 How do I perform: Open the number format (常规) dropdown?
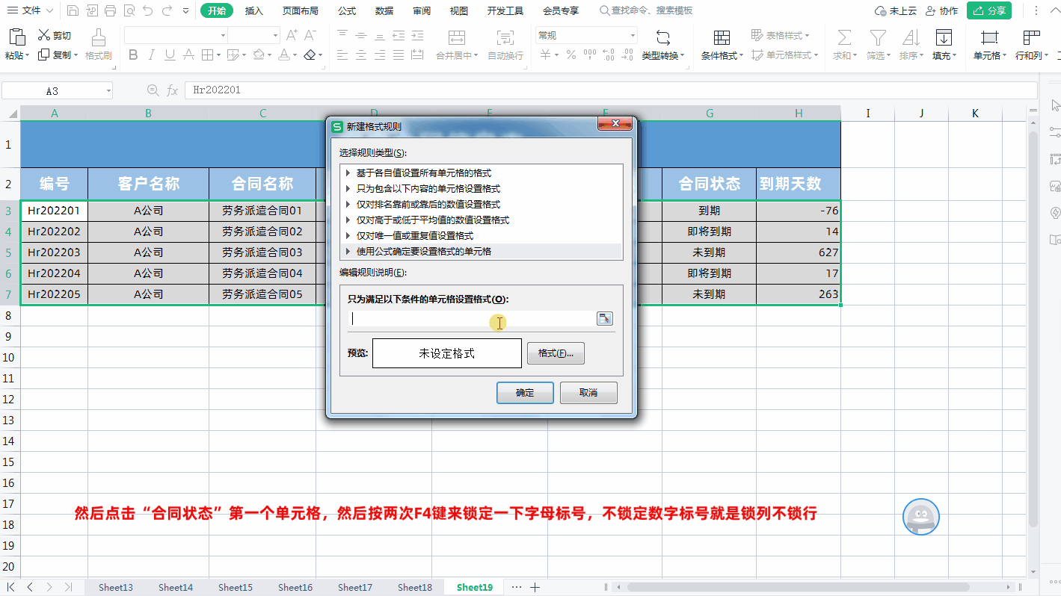[633, 35]
